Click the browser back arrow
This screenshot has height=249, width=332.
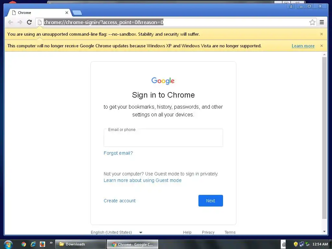tap(10, 22)
